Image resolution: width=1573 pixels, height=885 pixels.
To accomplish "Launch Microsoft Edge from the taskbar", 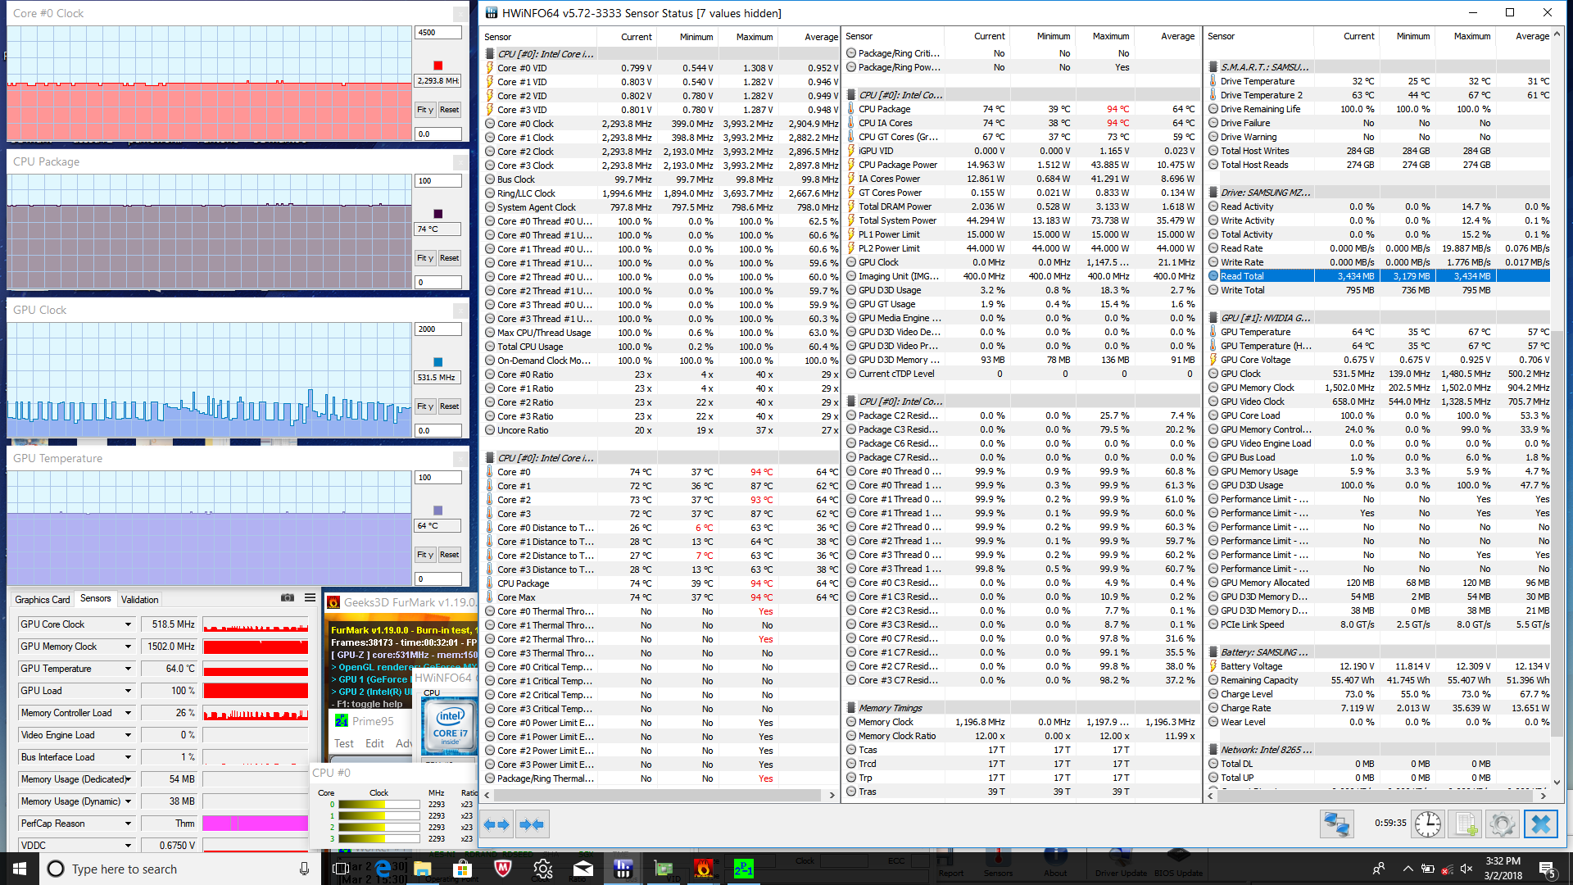I will 383,869.
